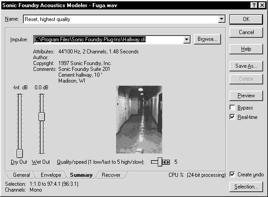Select the Summary tab
This screenshot has height=197, width=268.
pos(81,175)
